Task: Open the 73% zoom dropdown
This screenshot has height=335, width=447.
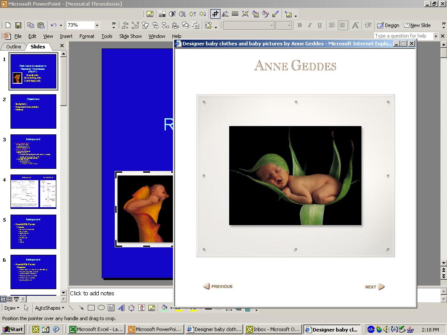Action: (97, 25)
